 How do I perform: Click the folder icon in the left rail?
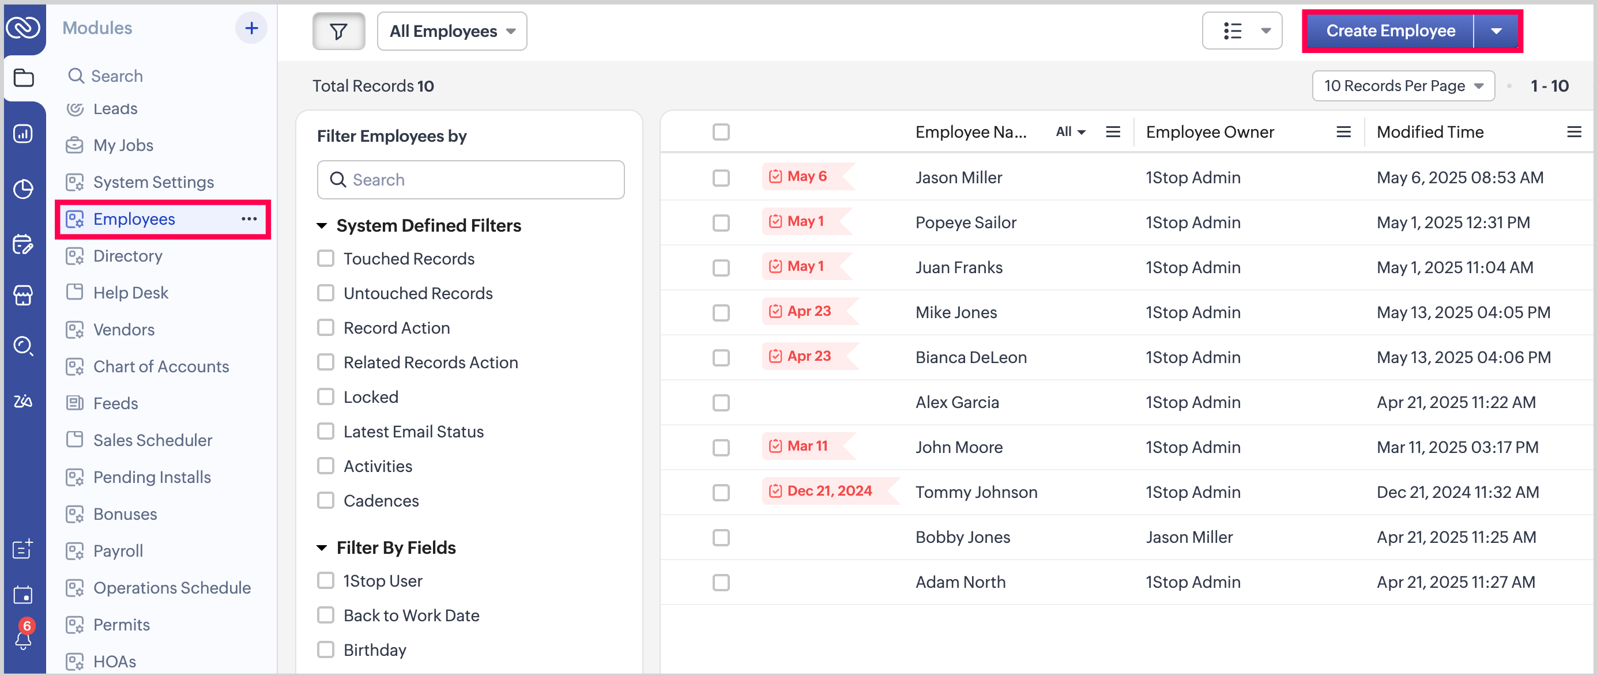point(24,78)
